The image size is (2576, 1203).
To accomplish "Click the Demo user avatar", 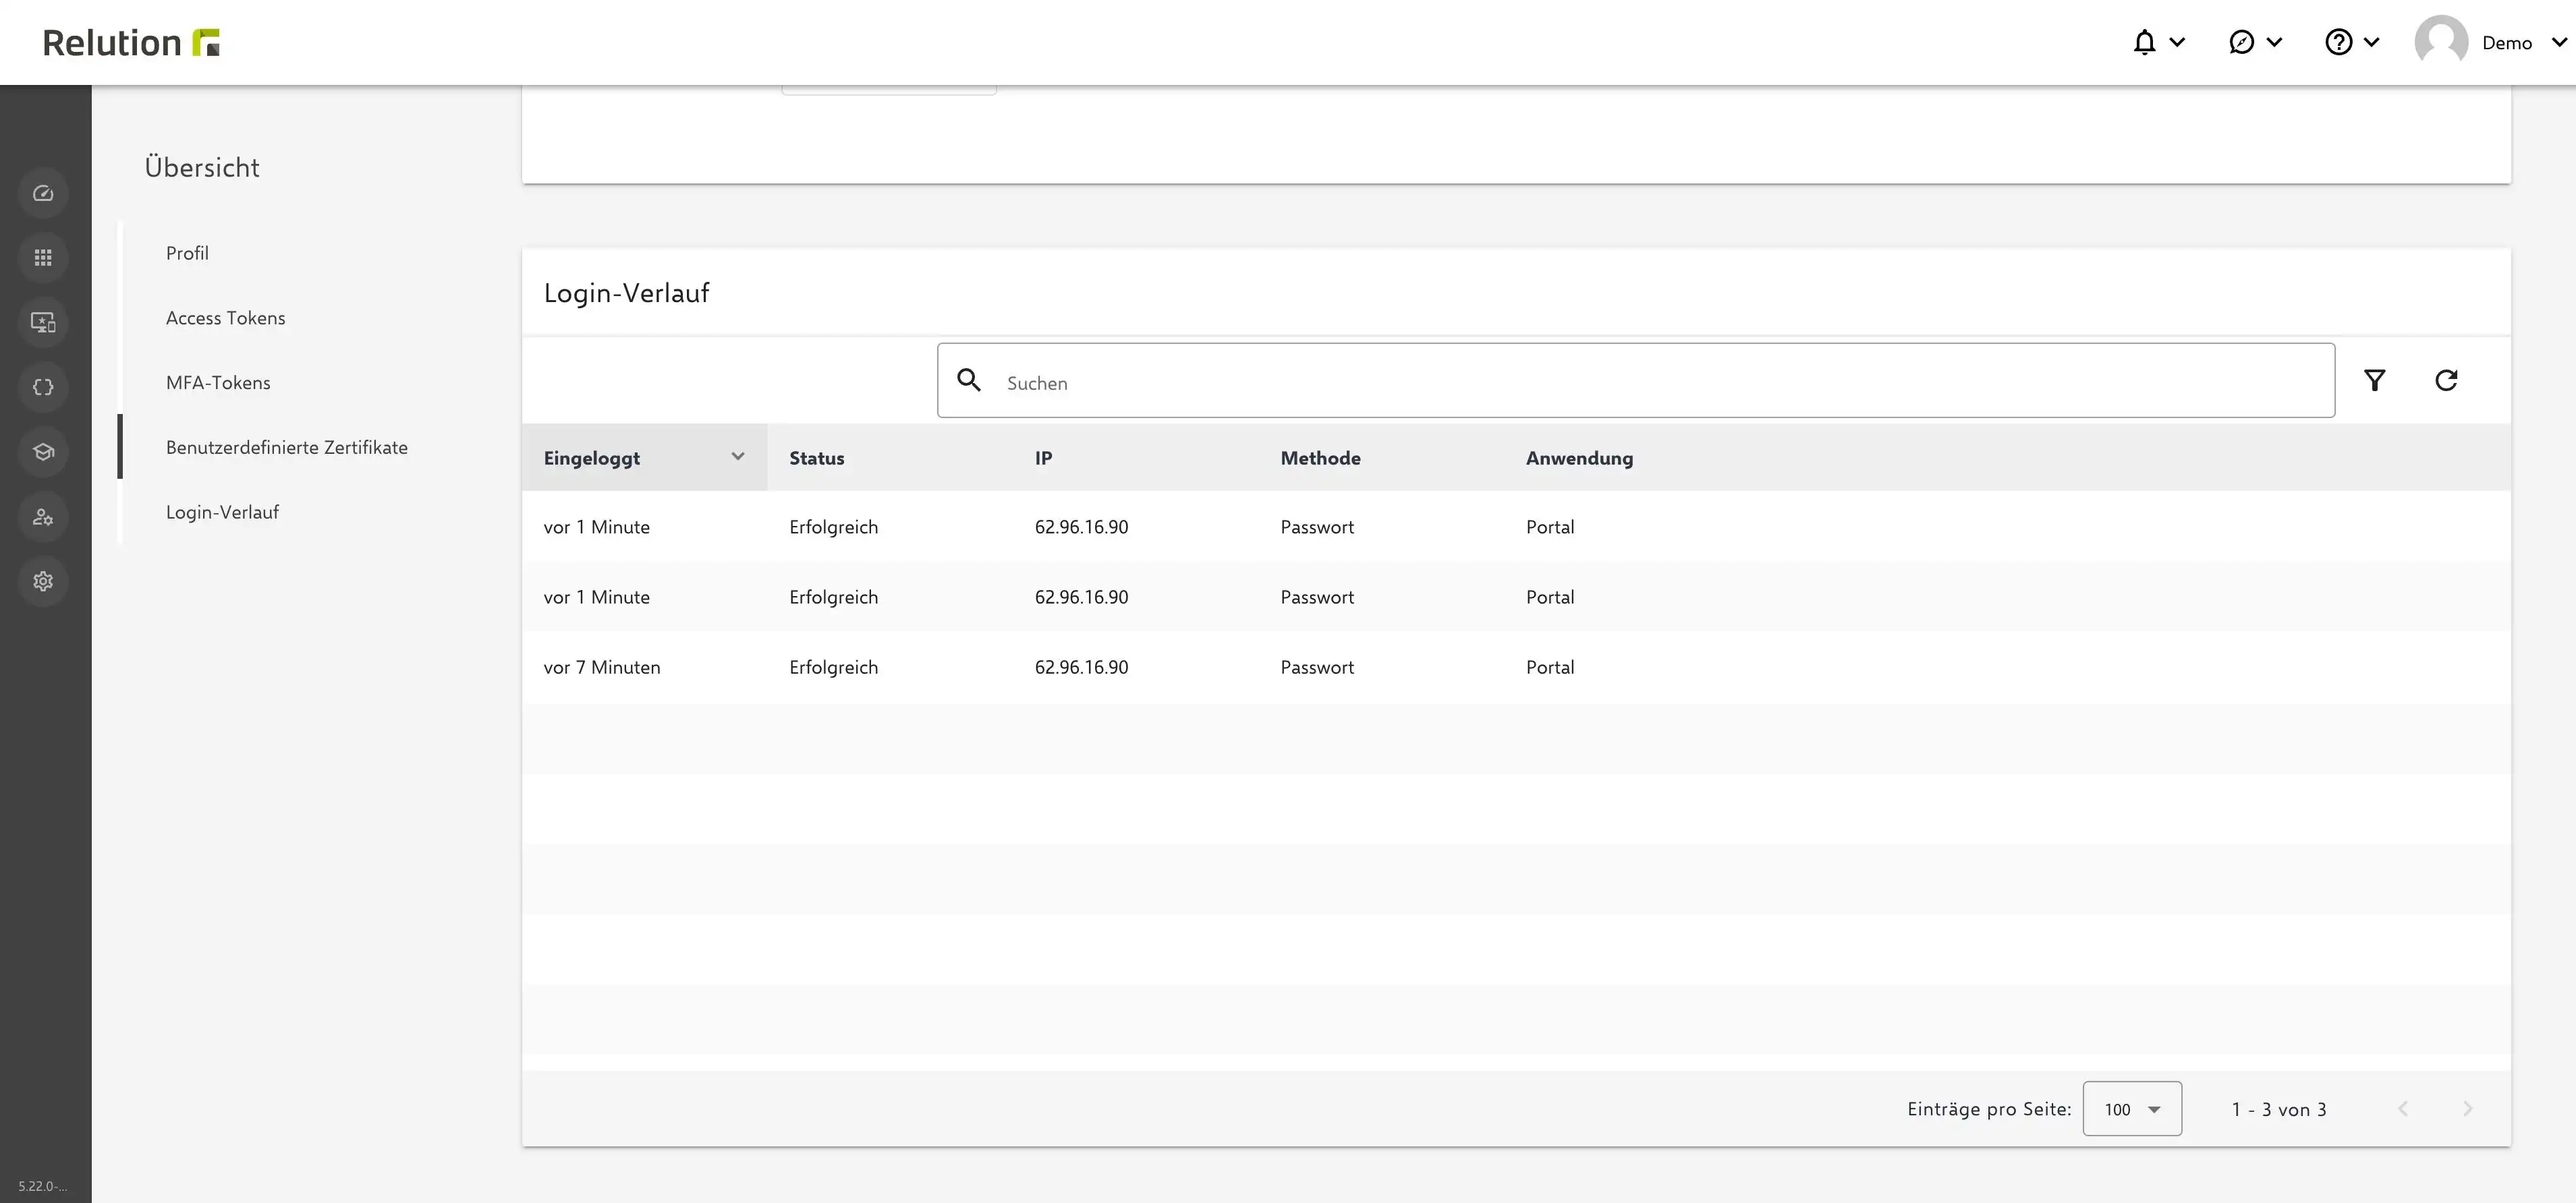I will (x=2441, y=42).
